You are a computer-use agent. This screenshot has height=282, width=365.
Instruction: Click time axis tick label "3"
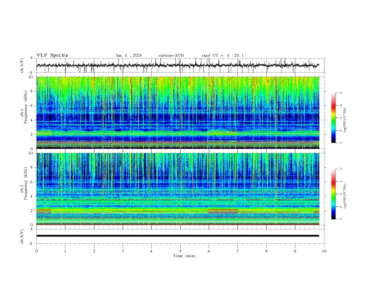123,251
